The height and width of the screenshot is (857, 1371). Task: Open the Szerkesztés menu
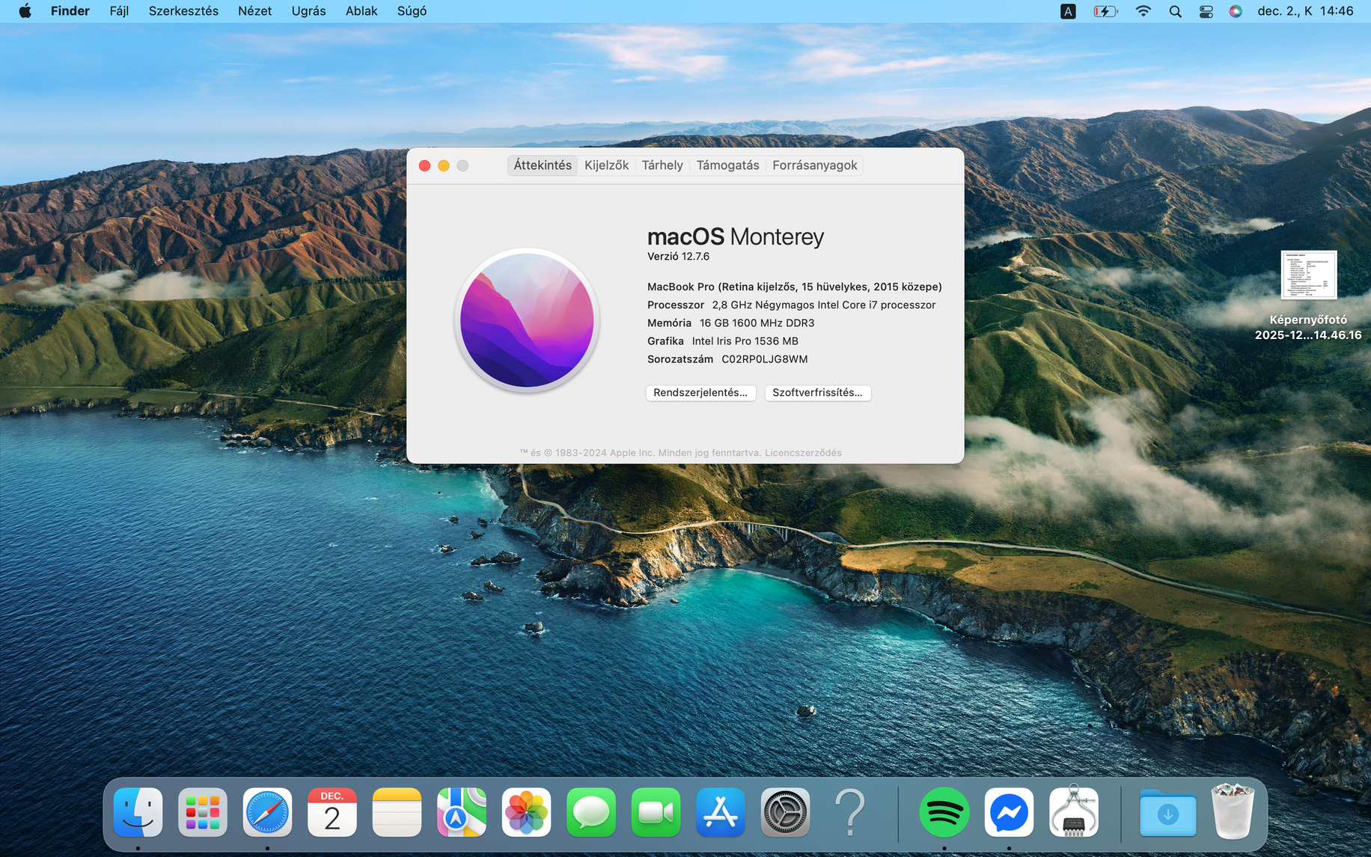(183, 11)
